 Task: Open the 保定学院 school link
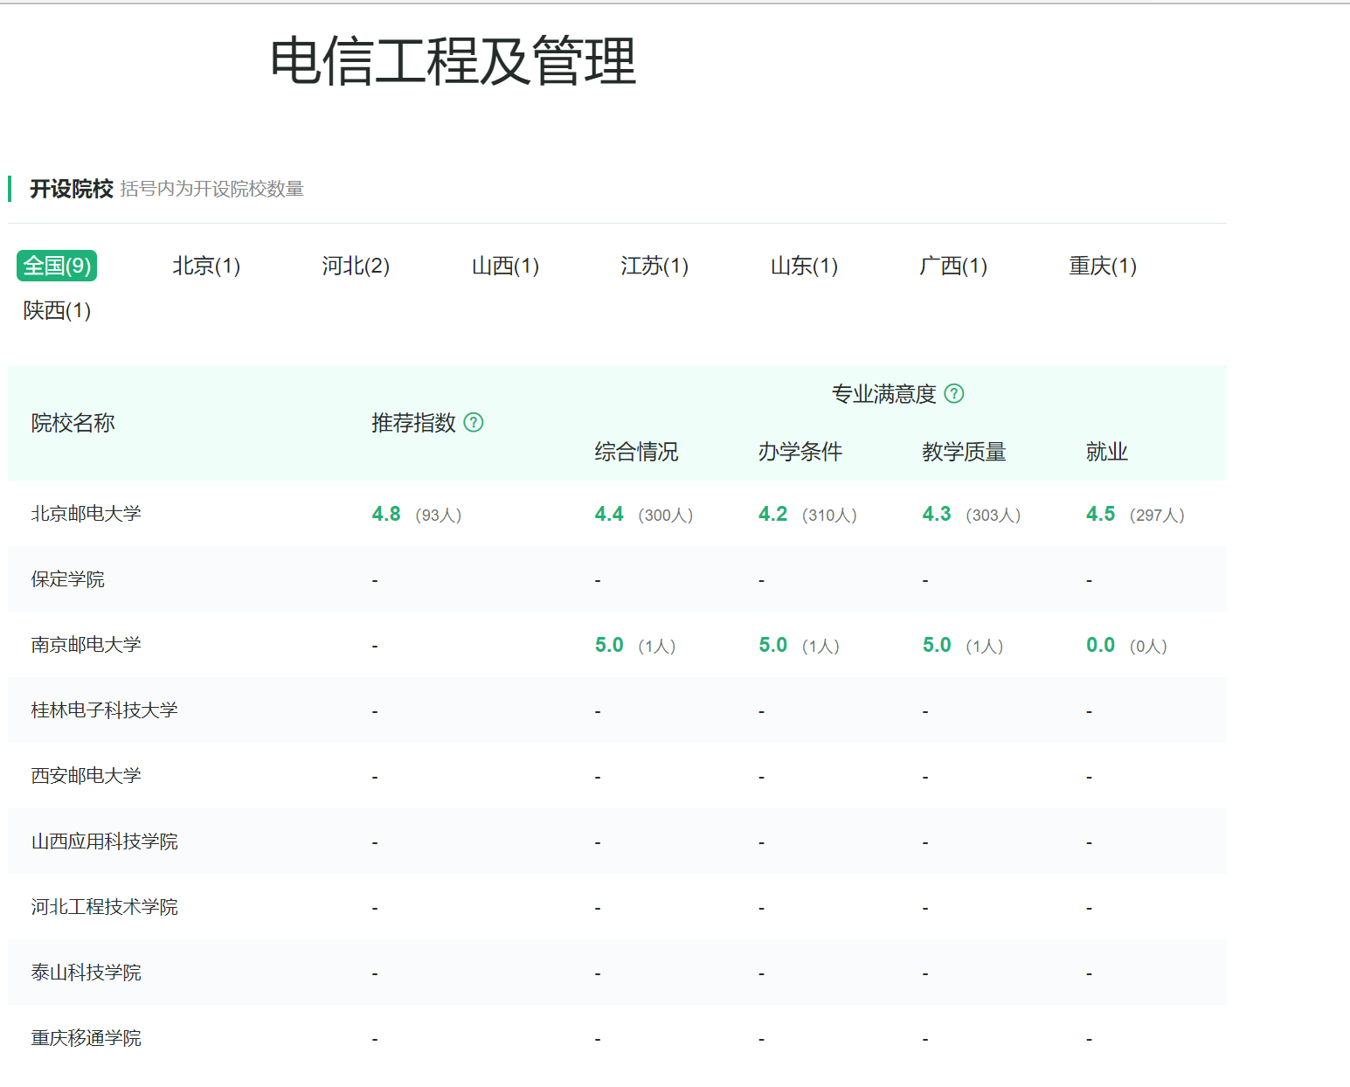pyautogui.click(x=66, y=579)
